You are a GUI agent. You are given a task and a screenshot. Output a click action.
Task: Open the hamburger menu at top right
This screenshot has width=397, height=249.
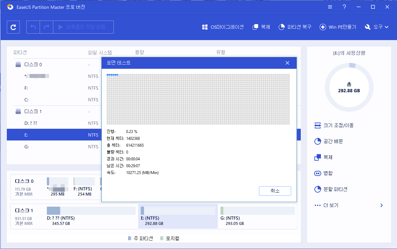330,7
